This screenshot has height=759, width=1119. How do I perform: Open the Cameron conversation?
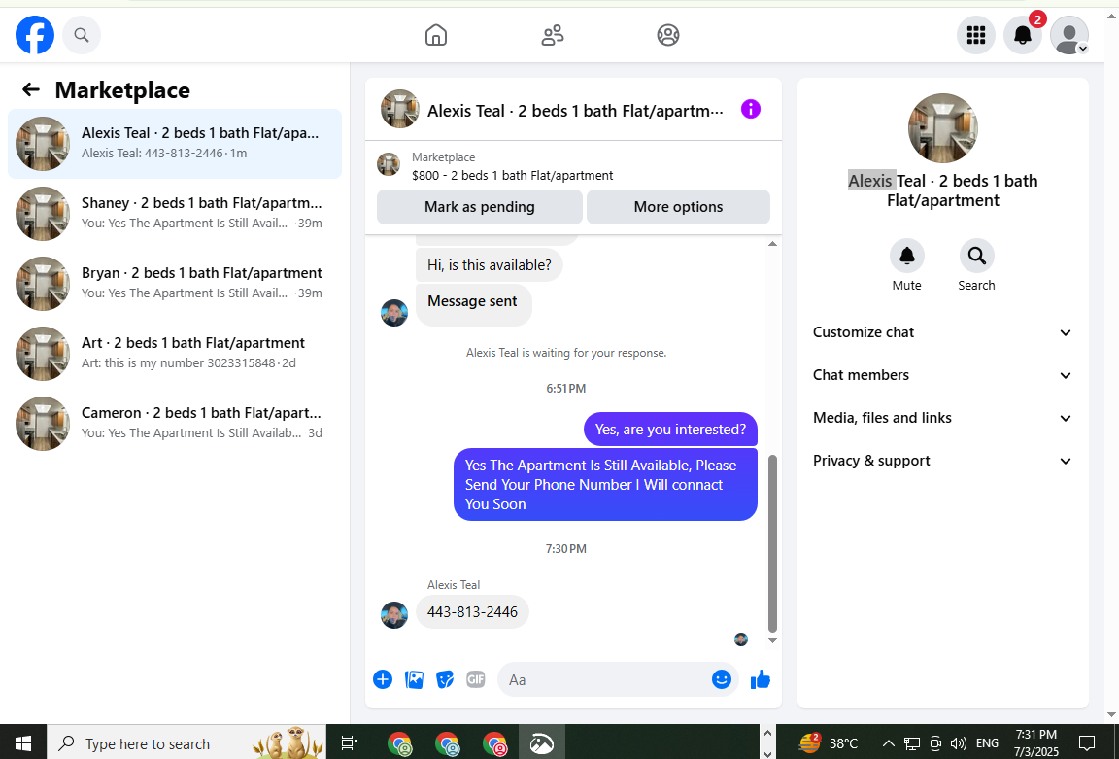[x=175, y=424]
